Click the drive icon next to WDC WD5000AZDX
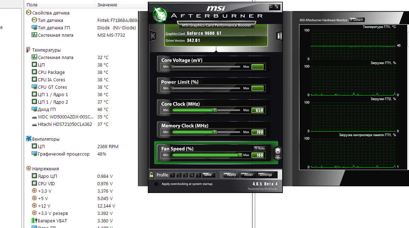The height and width of the screenshot is (228, 409). tap(34, 117)
